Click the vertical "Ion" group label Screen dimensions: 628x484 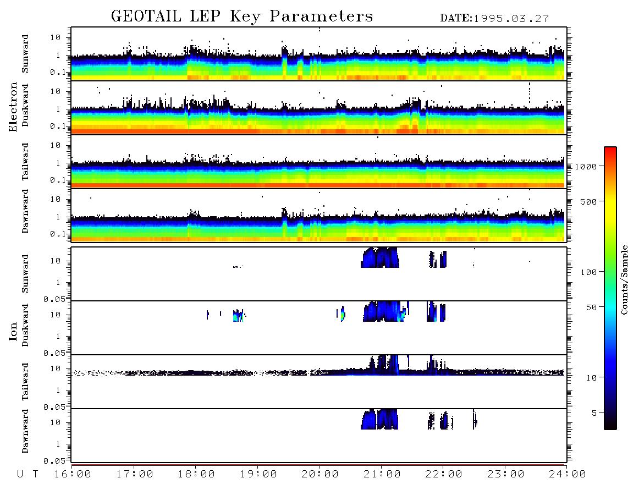13,331
